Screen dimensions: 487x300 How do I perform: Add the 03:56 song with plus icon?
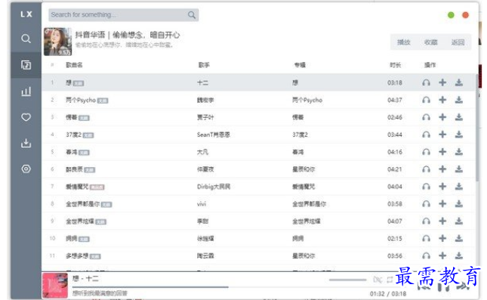[x=442, y=255]
